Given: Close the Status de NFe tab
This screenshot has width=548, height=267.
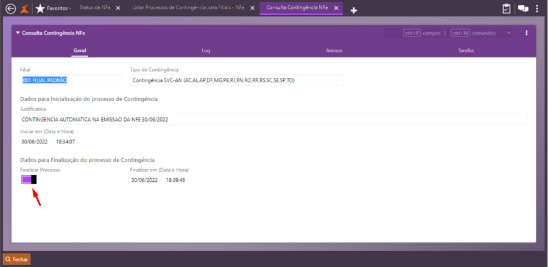Looking at the screenshot, I should tap(118, 8).
